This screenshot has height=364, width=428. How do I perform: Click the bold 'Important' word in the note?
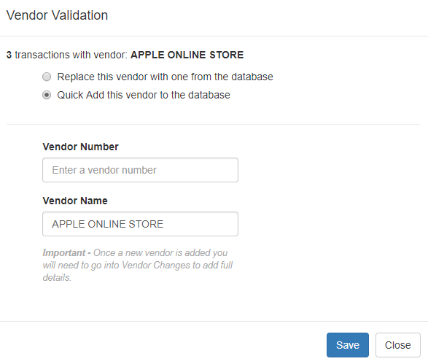pyautogui.click(x=64, y=252)
